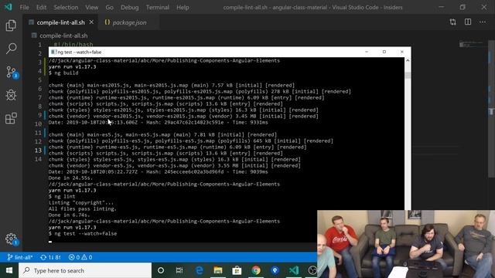Viewport: 495px width, 278px height.
Task: Open the Terminal menu
Action: (x=158, y=7)
